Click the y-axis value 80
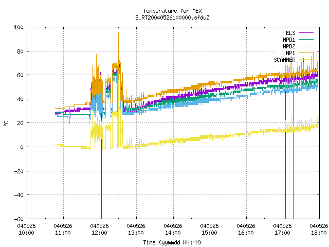The image size is (329, 247). click(20, 51)
